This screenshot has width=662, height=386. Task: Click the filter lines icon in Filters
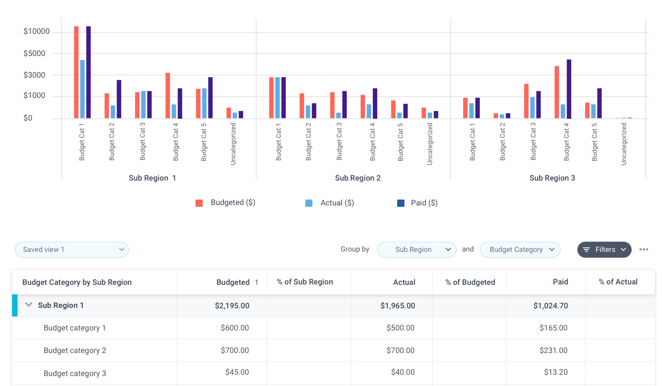point(586,250)
